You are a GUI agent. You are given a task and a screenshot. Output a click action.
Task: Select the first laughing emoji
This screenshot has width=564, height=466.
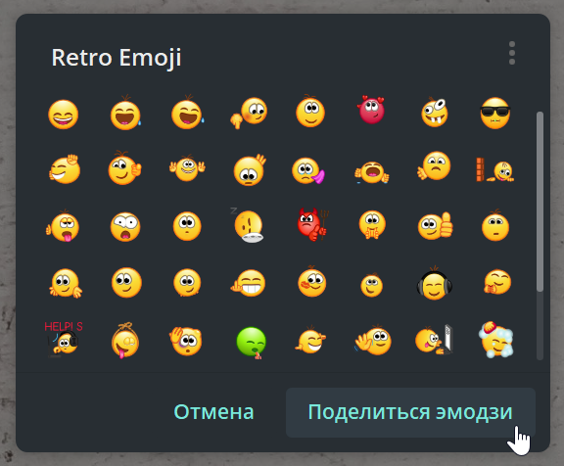64,115
